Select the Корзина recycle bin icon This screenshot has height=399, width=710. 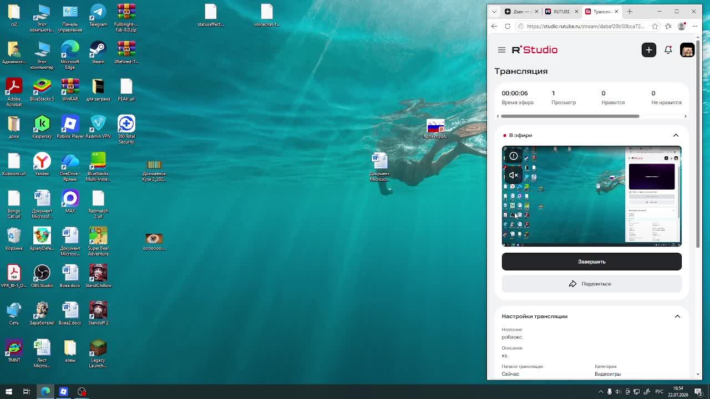pyautogui.click(x=14, y=239)
